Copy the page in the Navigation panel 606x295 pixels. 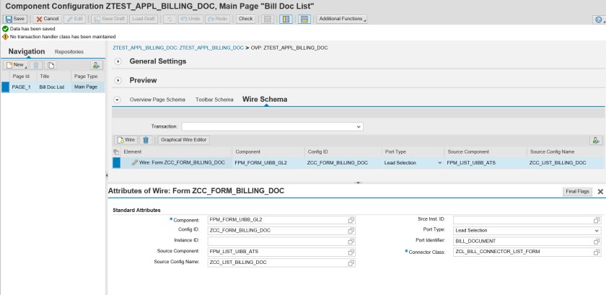pos(51,65)
